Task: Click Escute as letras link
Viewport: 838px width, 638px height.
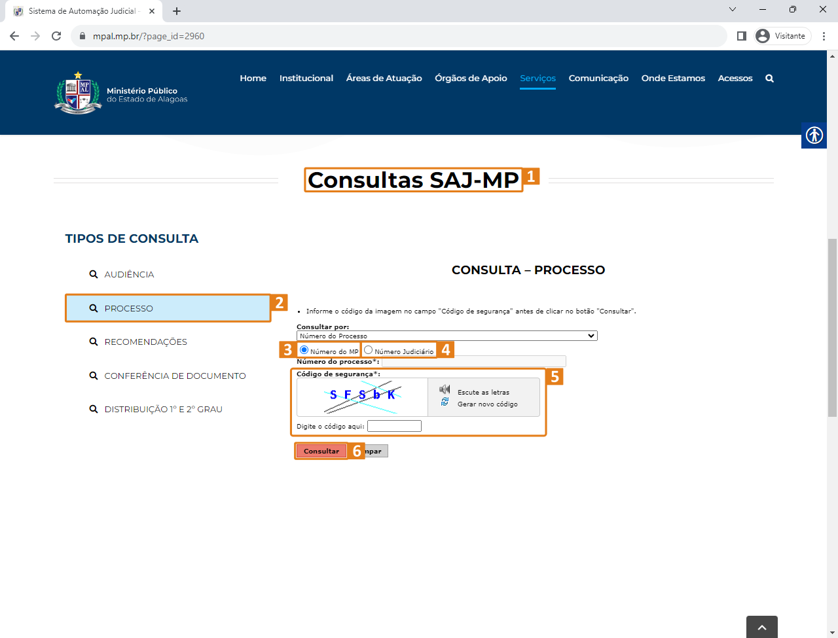Action: (x=483, y=393)
